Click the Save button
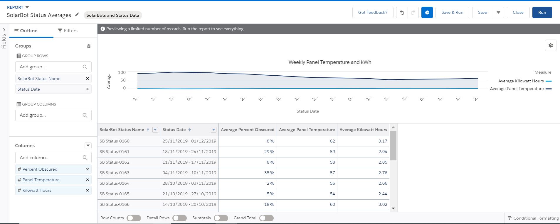The width and height of the screenshot is (560, 224). [x=482, y=12]
